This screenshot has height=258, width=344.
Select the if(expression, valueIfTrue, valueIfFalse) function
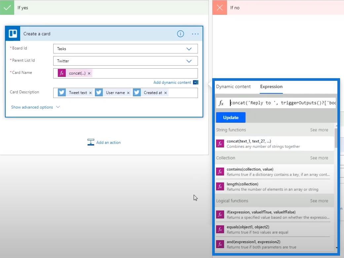pyautogui.click(x=275, y=215)
